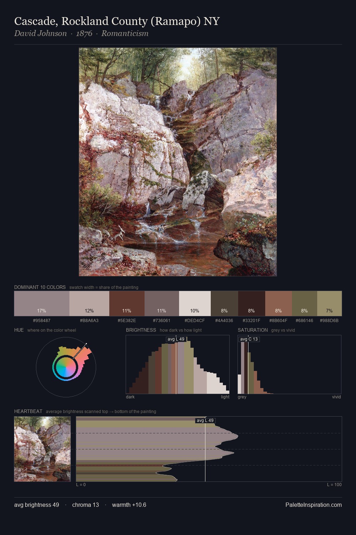The width and height of the screenshot is (356, 535).
Task: Select the #4A4036 swatch
Action: [224, 304]
